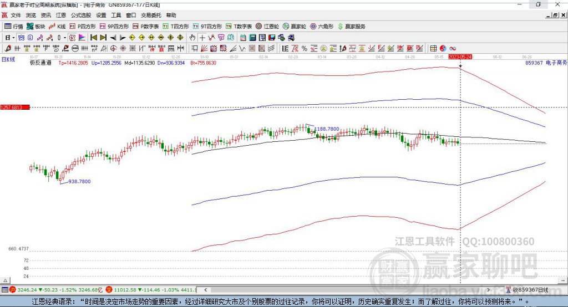Open the 交易委托 menu

[x=151, y=15]
